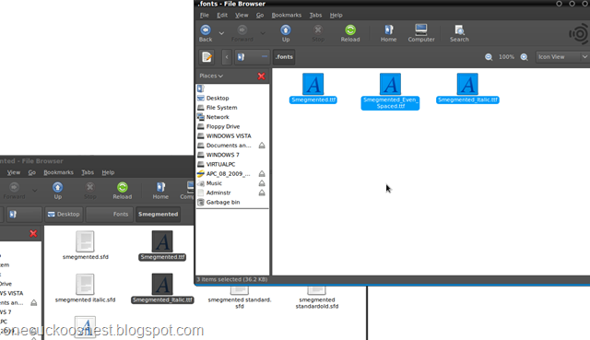Screen dimensions: 590x340
Task: Eject the Adminstr volume
Action: point(262,193)
